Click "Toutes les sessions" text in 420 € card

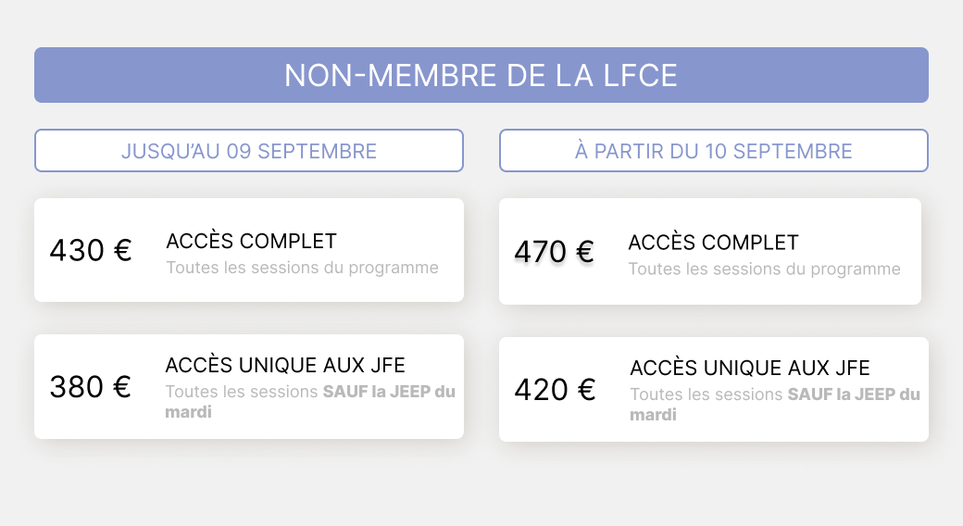coord(707,394)
